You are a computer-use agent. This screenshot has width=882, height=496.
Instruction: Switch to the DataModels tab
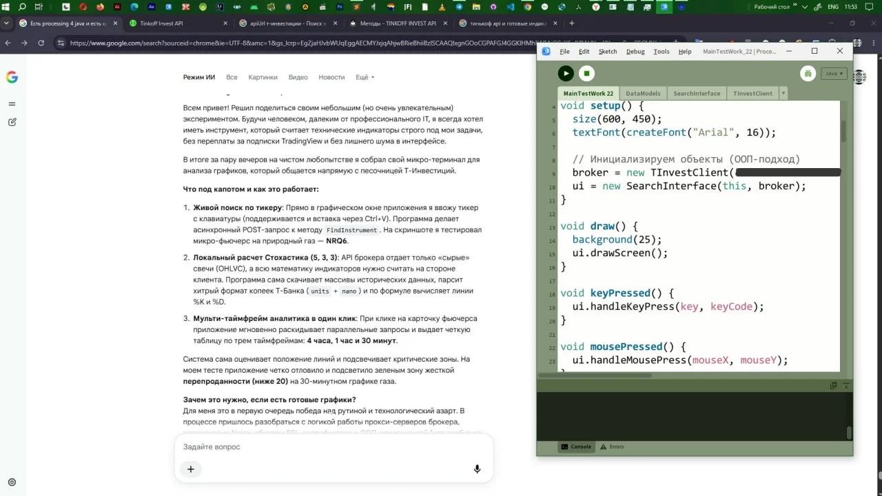pyautogui.click(x=643, y=93)
